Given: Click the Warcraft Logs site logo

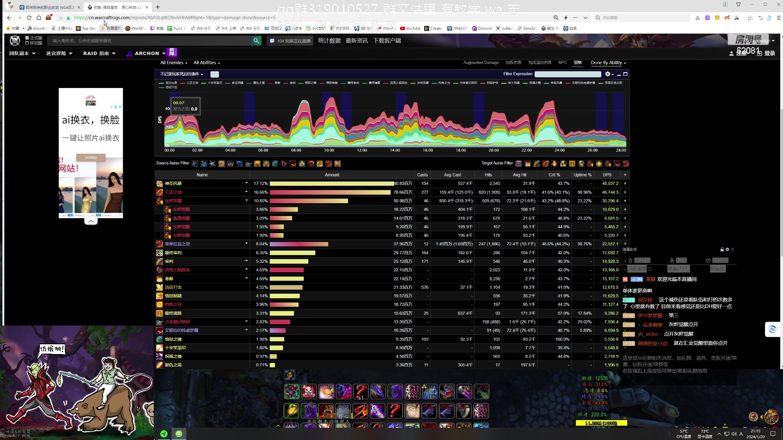Looking at the screenshot, I should pyautogui.click(x=15, y=40).
